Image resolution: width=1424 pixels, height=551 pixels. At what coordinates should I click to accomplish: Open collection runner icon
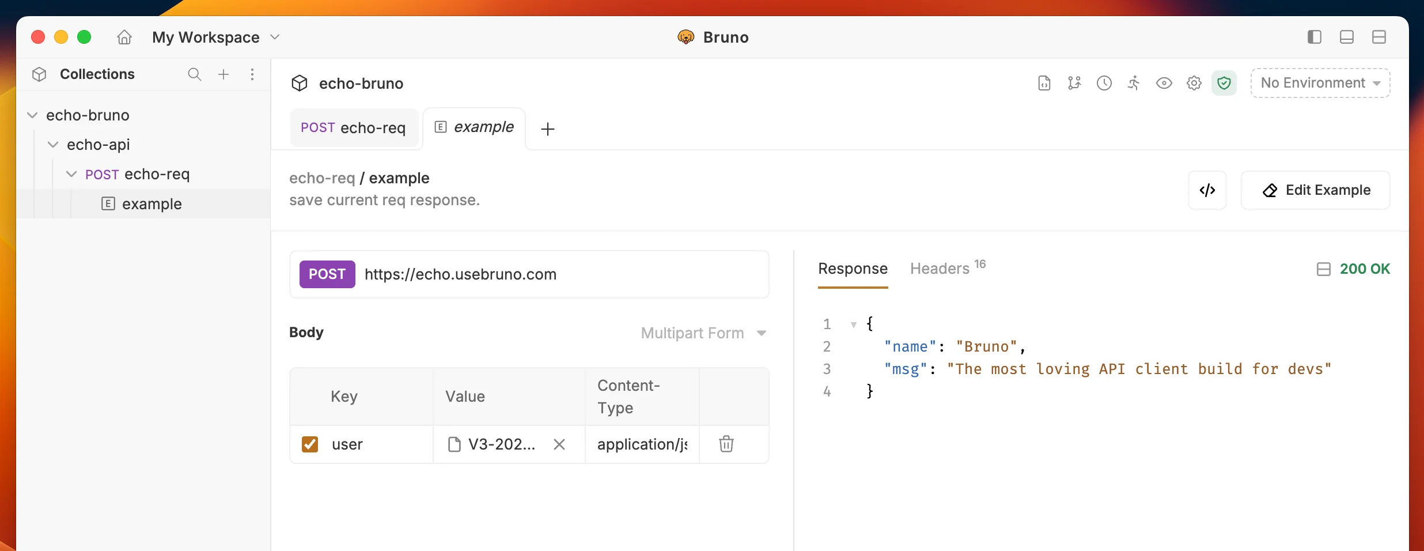click(1134, 83)
